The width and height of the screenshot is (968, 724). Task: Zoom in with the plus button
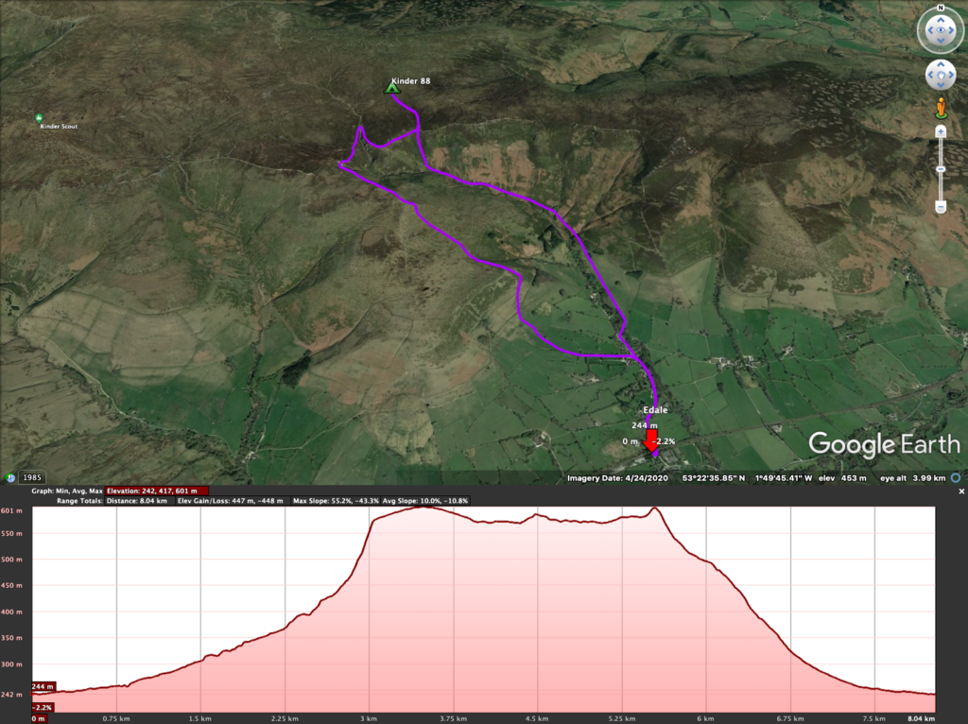click(x=941, y=131)
